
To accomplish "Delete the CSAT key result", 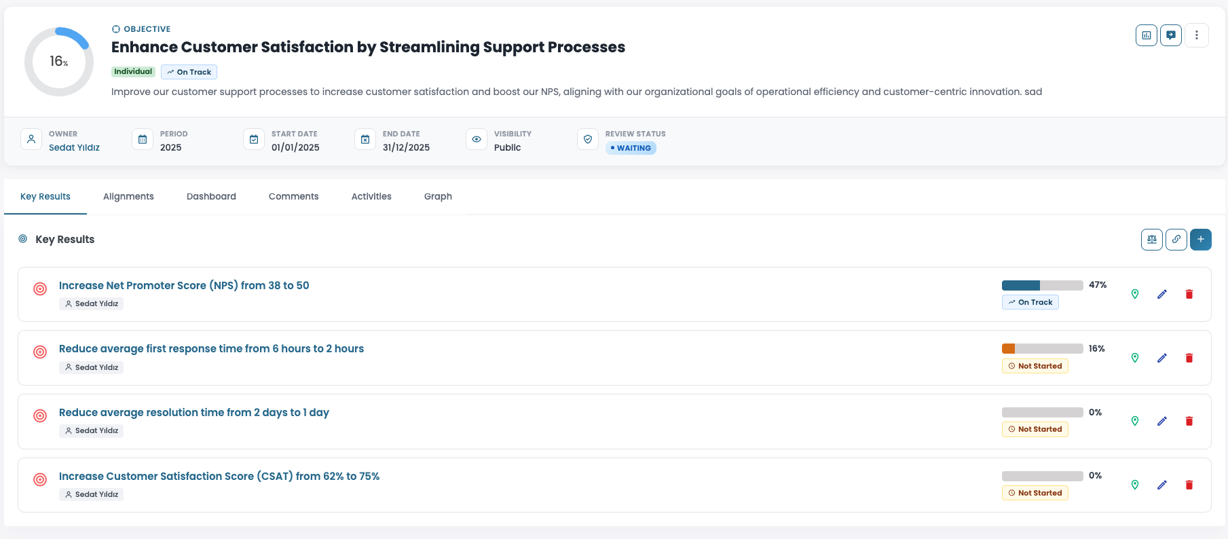I will coord(1189,485).
